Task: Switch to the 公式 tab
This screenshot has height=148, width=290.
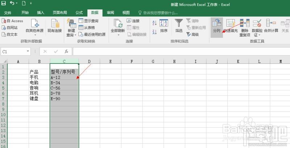Action: (79, 13)
